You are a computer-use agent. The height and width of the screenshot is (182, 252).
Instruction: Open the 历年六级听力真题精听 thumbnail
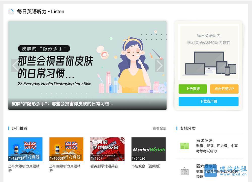pyautogui.click(x=25, y=149)
